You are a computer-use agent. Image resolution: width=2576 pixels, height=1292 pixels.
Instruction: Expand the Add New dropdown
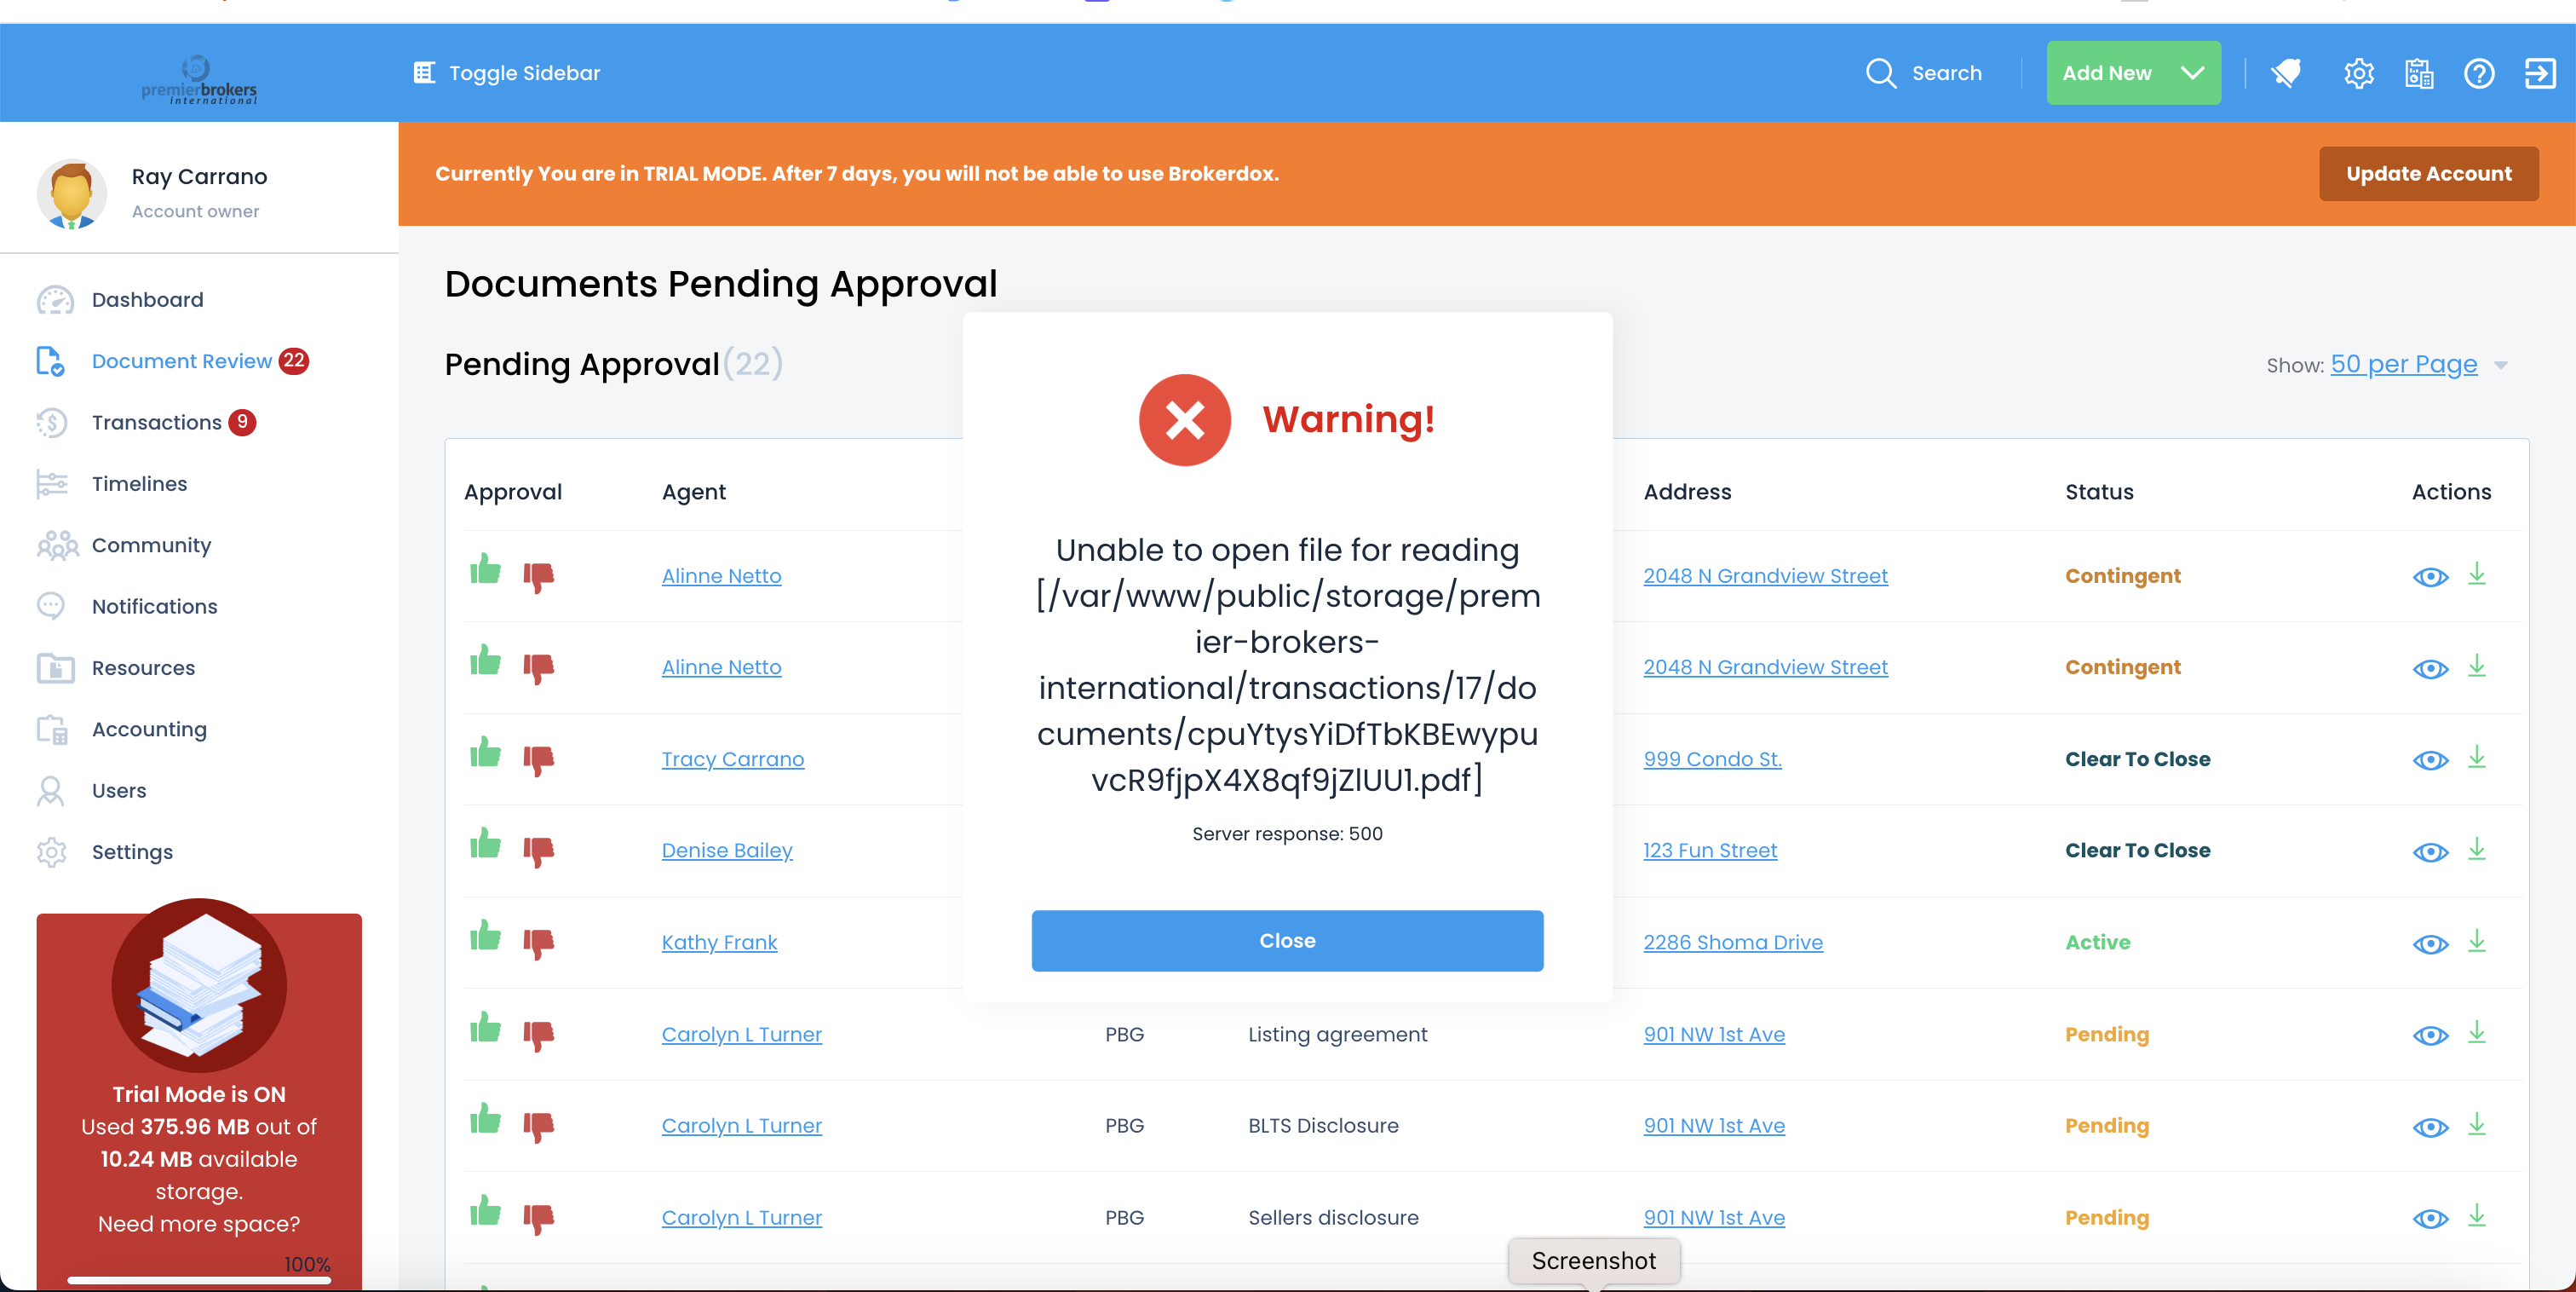2133,73
